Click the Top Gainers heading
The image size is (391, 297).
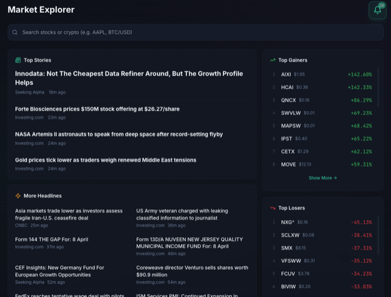pyautogui.click(x=293, y=60)
